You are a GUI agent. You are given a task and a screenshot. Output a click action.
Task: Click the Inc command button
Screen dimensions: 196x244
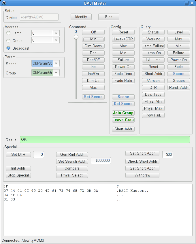[93, 67]
